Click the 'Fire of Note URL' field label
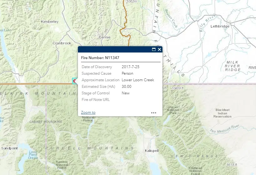Screen dimensions: 256x175 (x=95, y=100)
